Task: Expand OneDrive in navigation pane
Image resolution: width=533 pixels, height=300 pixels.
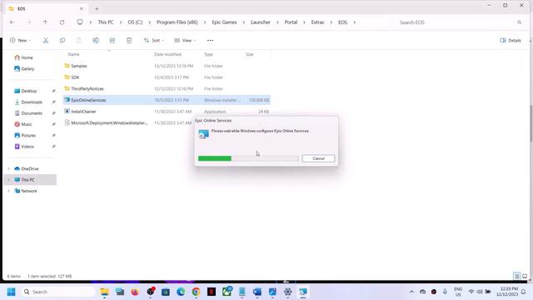Action: [x=9, y=168]
